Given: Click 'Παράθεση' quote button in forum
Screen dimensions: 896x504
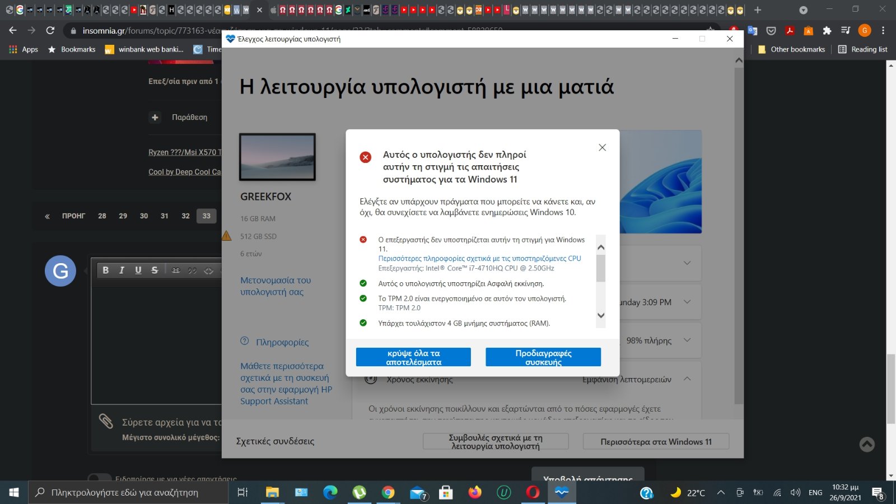Looking at the screenshot, I should pos(179,117).
